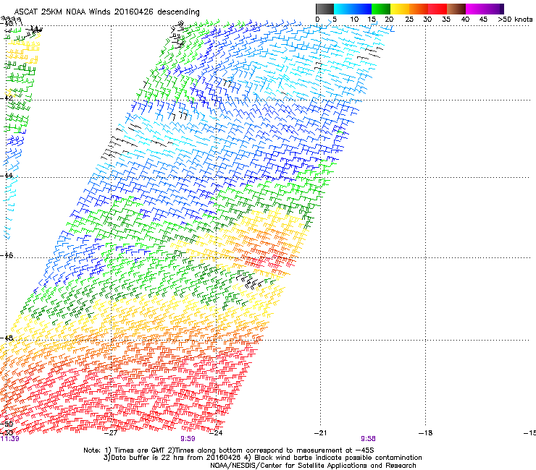
Task: Click the yellow 20-25 knots legend color
Action: 400,9
